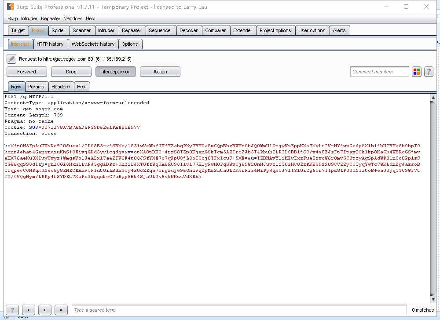The height and width of the screenshot is (320, 440).
Task: Open the Window menu
Action: (x=73, y=18)
